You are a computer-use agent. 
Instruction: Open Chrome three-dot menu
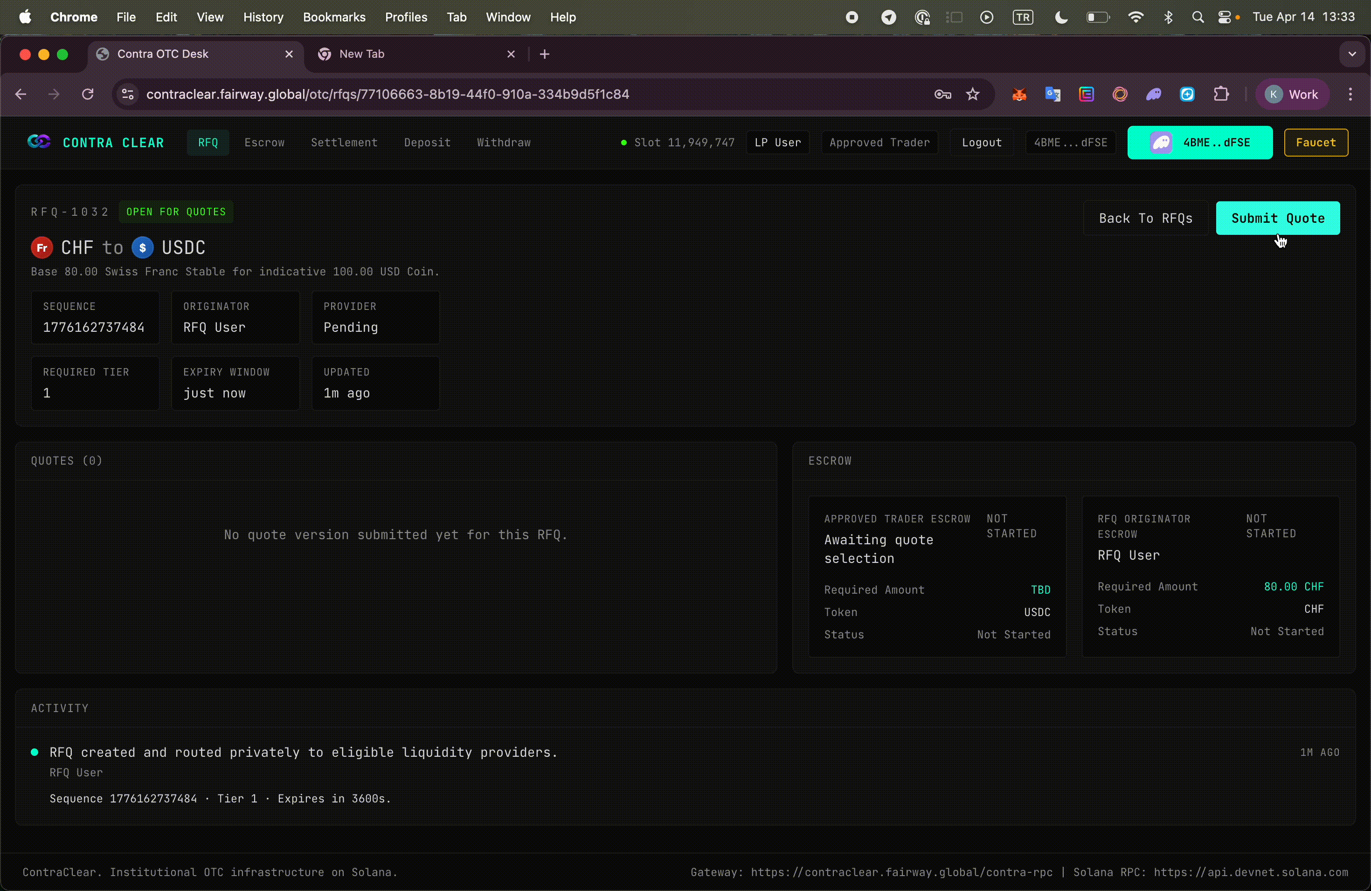[1350, 95]
